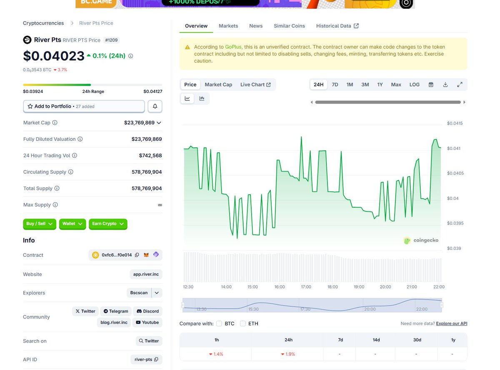
Task: Copy the contract address 0xfc6...f0e014
Action: click(x=137, y=255)
